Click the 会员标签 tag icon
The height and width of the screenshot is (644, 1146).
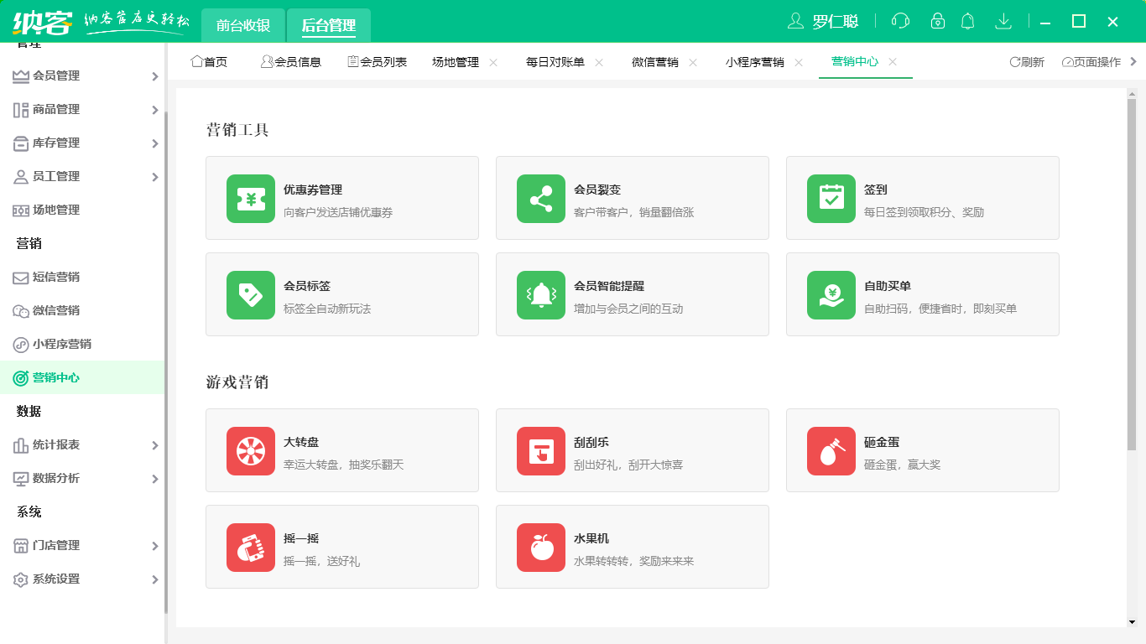click(250, 294)
